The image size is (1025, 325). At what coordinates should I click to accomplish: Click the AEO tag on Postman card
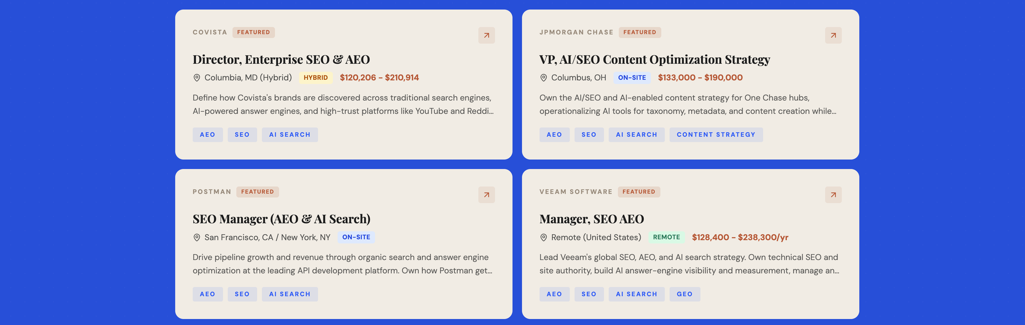pos(207,294)
